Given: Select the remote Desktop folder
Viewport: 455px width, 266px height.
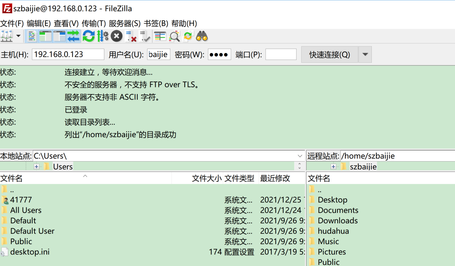Looking at the screenshot, I should tap(332, 200).
